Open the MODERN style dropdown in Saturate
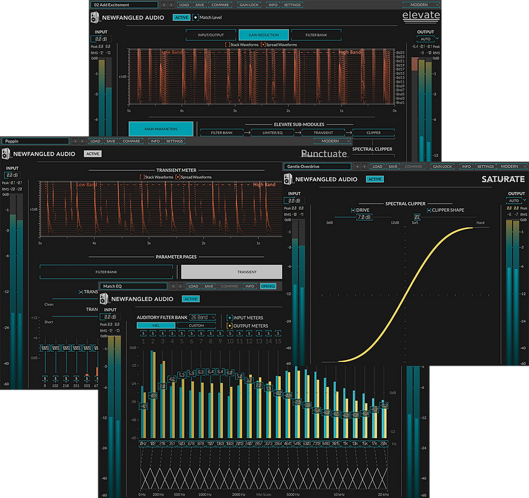529x498 pixels. pyautogui.click(x=512, y=166)
